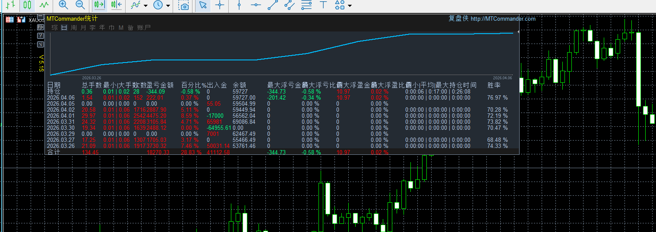Viewport: 656px width, 232px height.
Task: Select the Fibonacci retracement tool
Action: (x=306, y=5)
